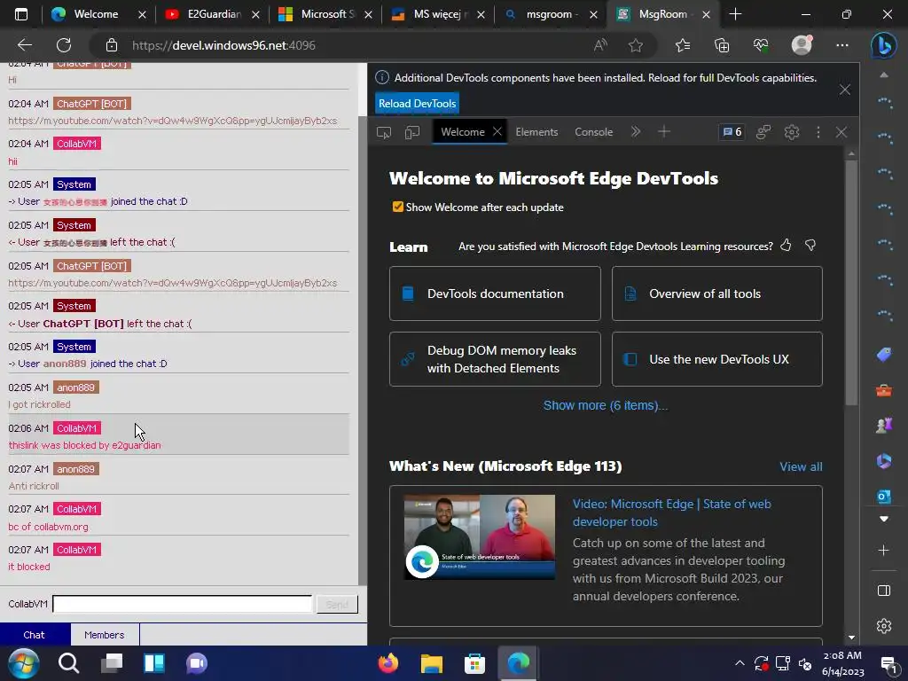
Task: Open the Bing chat sidebar button
Action: (x=884, y=45)
